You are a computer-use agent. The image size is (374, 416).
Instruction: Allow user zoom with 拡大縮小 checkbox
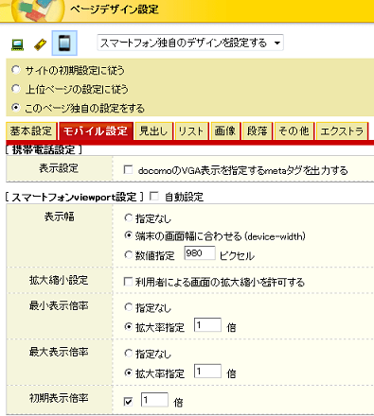pyautogui.click(x=128, y=282)
